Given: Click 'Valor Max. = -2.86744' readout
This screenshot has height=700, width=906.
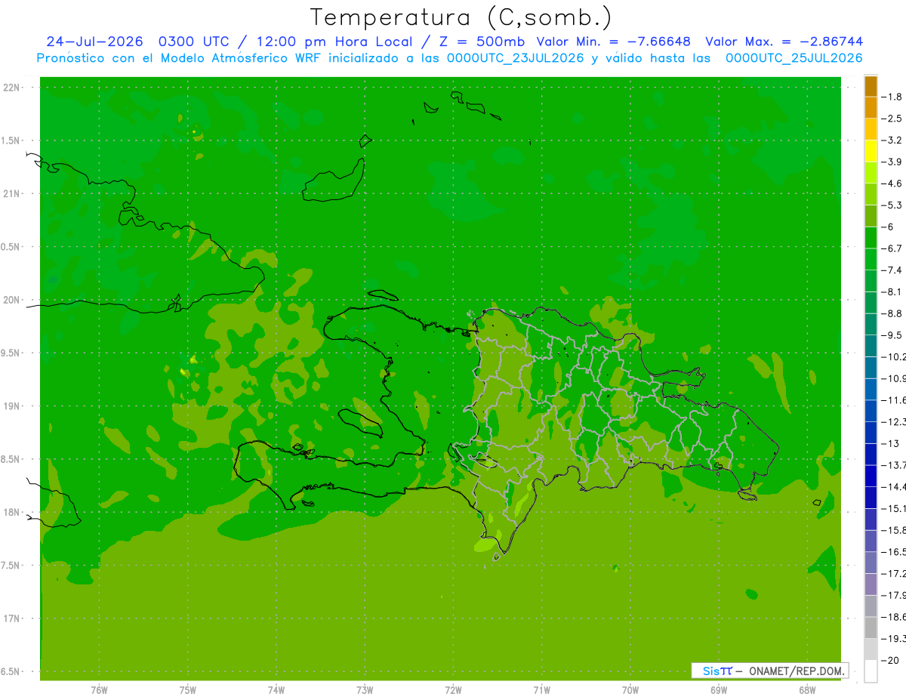Looking at the screenshot, I should (784, 42).
